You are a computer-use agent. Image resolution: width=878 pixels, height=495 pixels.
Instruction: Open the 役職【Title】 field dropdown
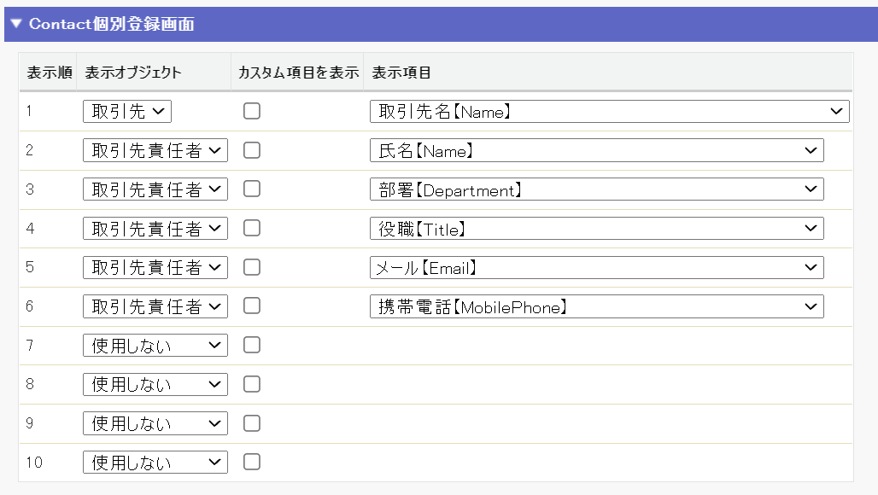(596, 228)
